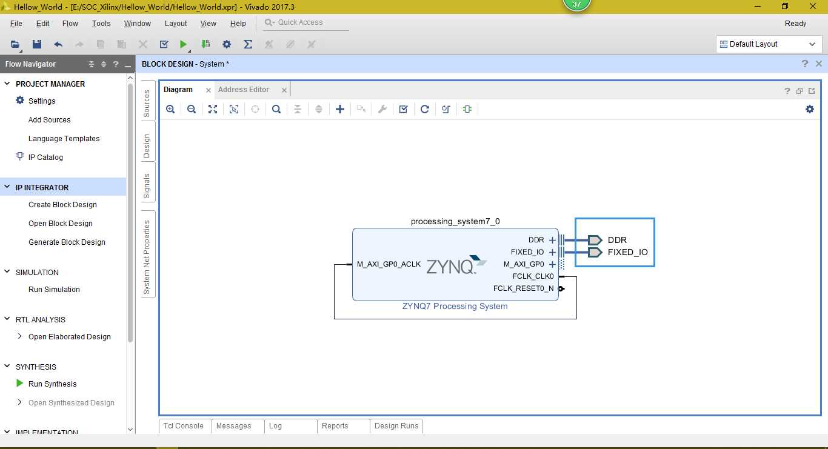Select the processing_system7_0 Zynq block
The image size is (828, 449).
[x=455, y=264]
